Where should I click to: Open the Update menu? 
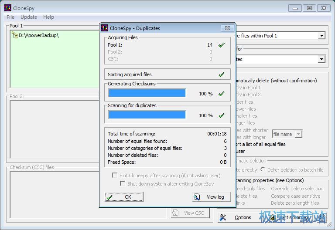click(x=29, y=17)
